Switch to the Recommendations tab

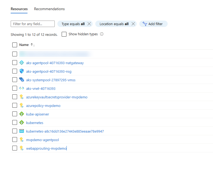pos(49,9)
